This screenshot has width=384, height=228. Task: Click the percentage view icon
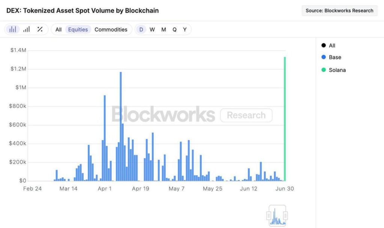pyautogui.click(x=40, y=30)
